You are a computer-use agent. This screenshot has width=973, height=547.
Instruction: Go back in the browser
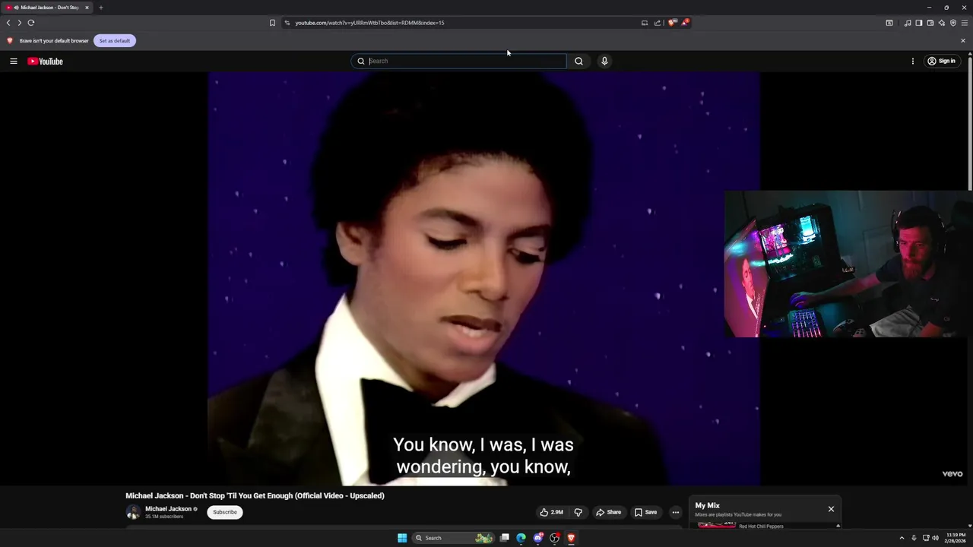tap(8, 23)
